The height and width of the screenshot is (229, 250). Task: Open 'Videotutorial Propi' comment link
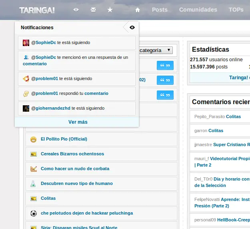tap(230, 159)
